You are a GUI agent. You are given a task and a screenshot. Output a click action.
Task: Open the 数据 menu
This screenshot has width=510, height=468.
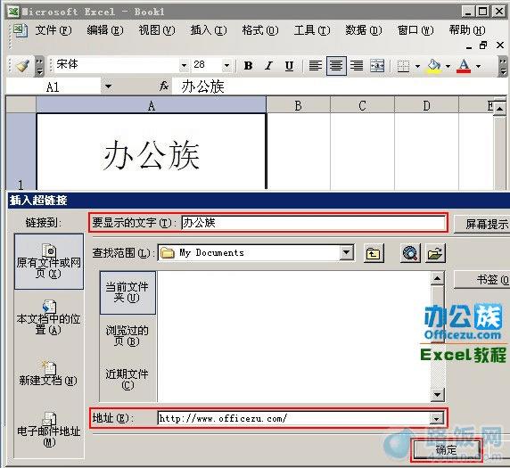(x=364, y=30)
